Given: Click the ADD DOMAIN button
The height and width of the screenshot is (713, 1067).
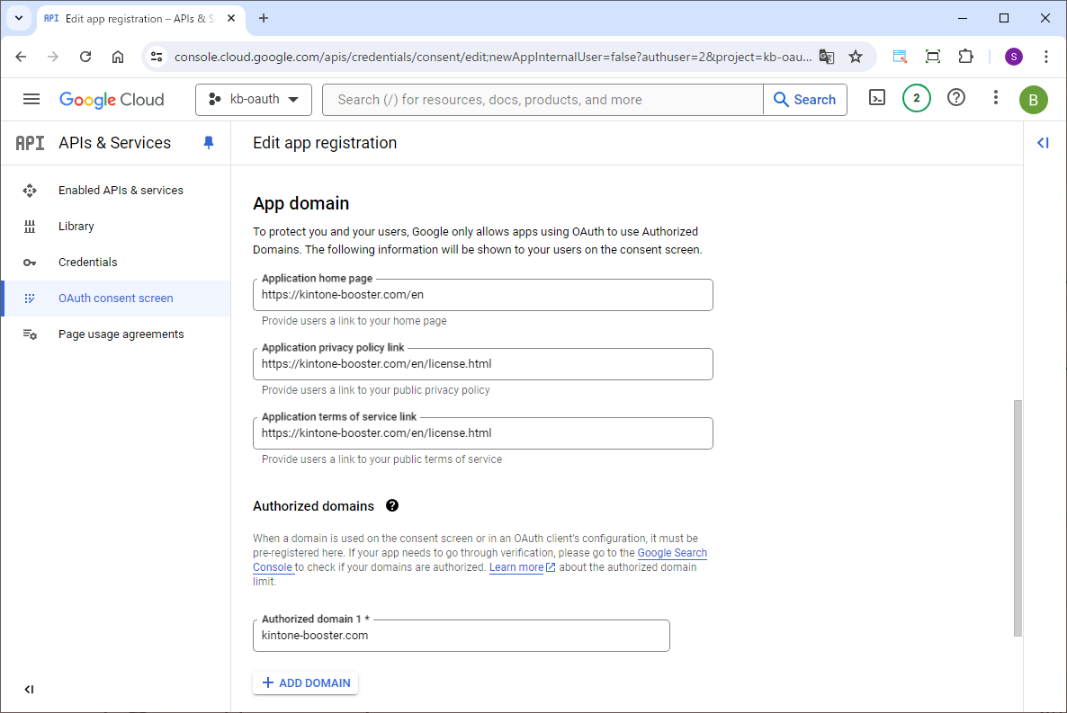Looking at the screenshot, I should (x=306, y=683).
